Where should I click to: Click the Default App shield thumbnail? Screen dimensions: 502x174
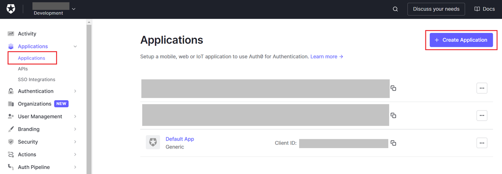point(153,142)
